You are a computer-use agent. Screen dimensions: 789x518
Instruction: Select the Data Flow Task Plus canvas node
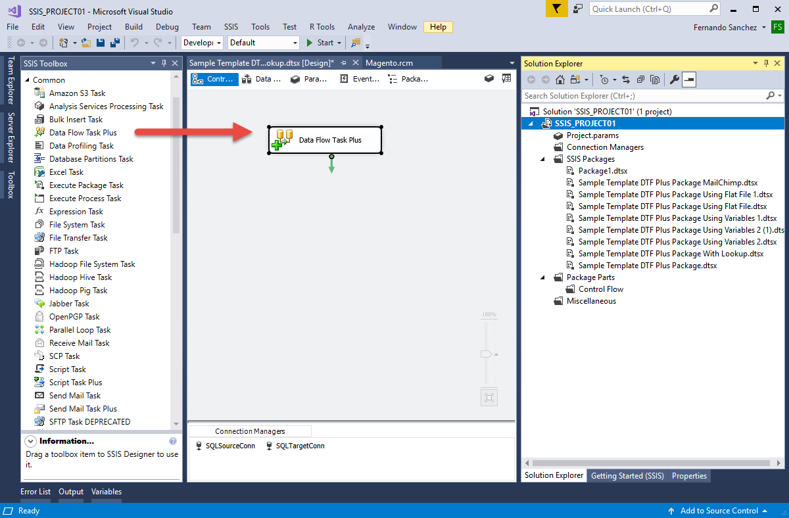tap(325, 140)
